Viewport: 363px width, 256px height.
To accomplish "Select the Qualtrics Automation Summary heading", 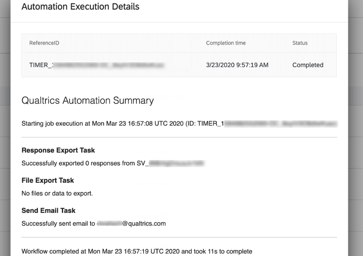I will point(88,100).
